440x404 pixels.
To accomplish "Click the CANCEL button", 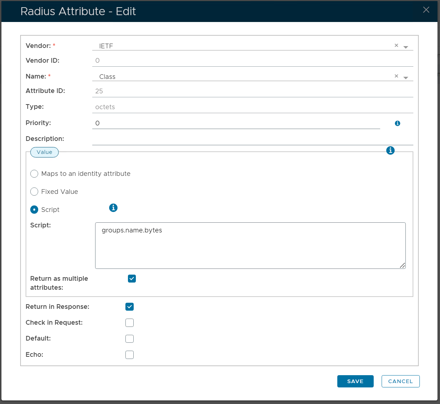I will coord(400,381).
